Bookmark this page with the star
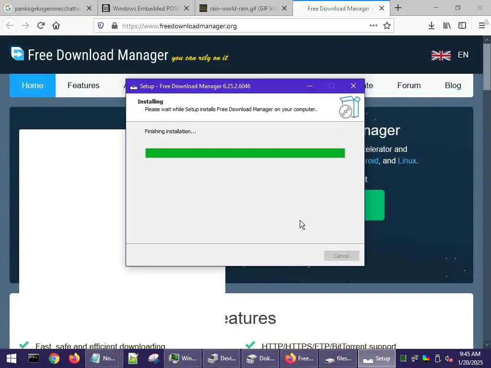The height and width of the screenshot is (368, 491). pos(387,26)
